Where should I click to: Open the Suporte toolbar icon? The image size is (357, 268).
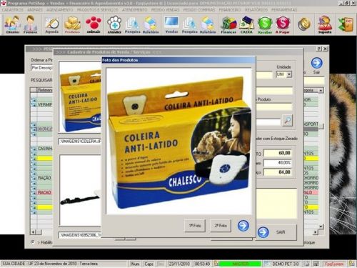click(x=325, y=24)
